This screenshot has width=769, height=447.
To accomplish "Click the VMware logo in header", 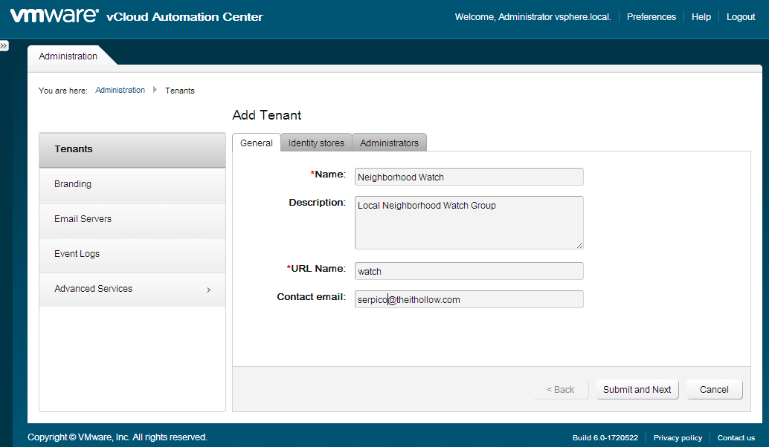I will [54, 16].
